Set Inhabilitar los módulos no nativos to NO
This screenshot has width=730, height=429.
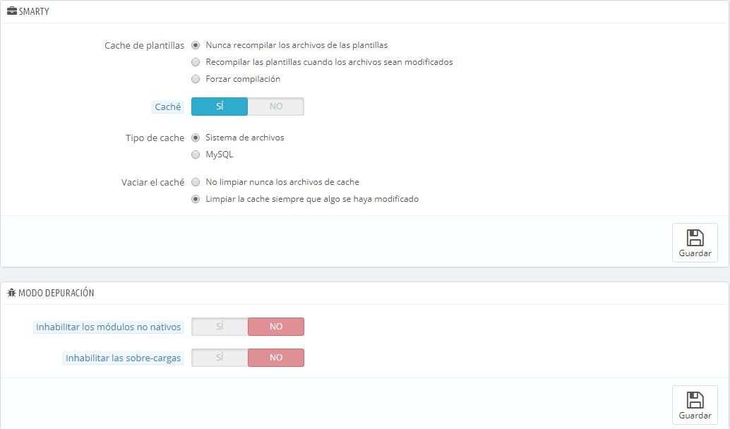[276, 327]
